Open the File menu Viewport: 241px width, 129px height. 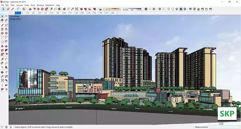pyautogui.click(x=2, y=5)
